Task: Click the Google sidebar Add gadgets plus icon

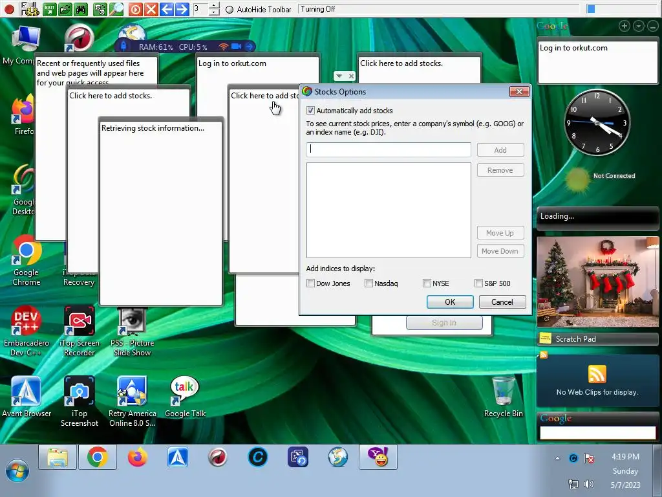Action: pyautogui.click(x=624, y=26)
